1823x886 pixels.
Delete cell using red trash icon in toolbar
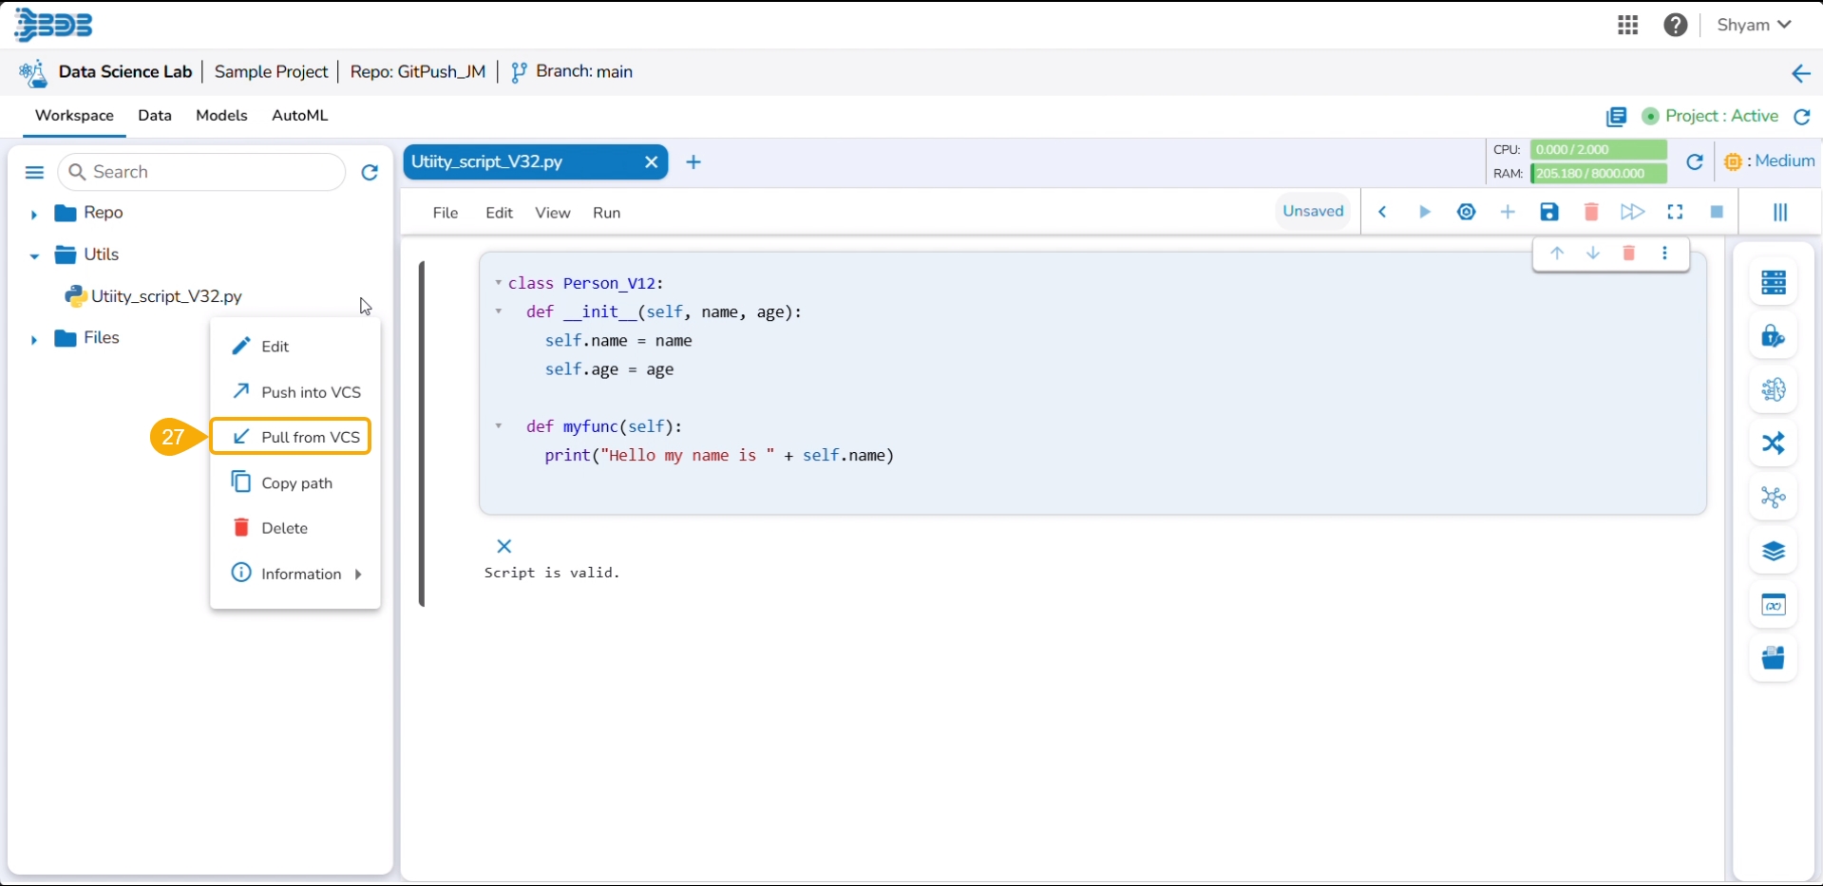(1591, 212)
